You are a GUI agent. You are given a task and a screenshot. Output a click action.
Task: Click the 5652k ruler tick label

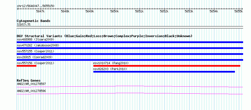pyautogui.click(x=164, y=11)
